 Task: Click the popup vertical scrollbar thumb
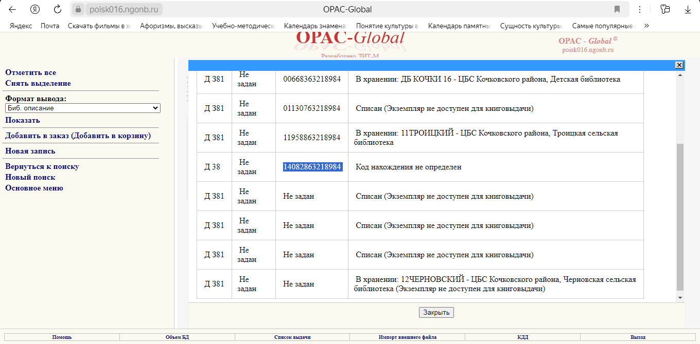click(x=680, y=217)
